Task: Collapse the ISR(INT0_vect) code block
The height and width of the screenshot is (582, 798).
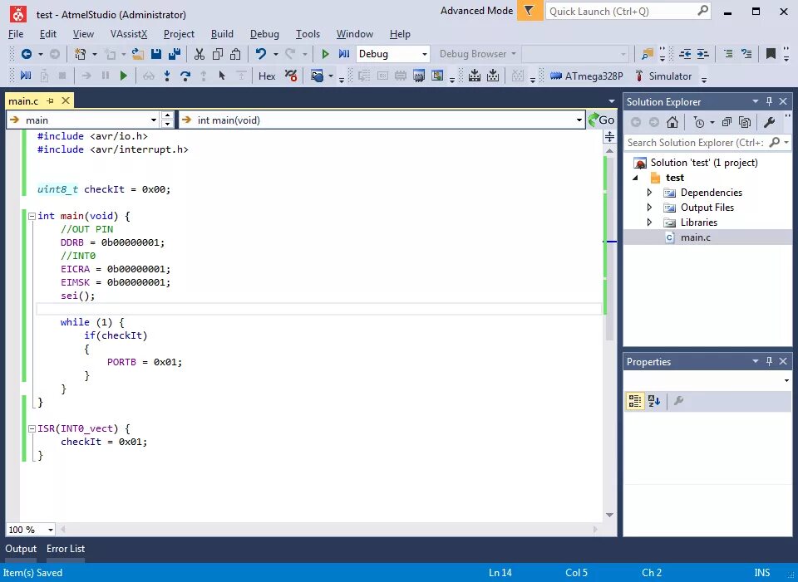Action: [32, 428]
